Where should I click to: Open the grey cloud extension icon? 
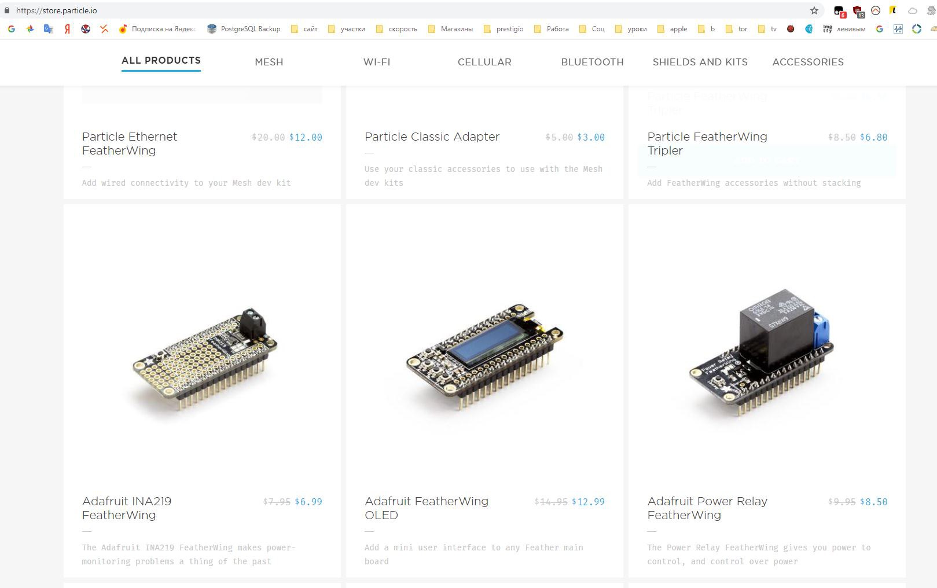pos(913,10)
